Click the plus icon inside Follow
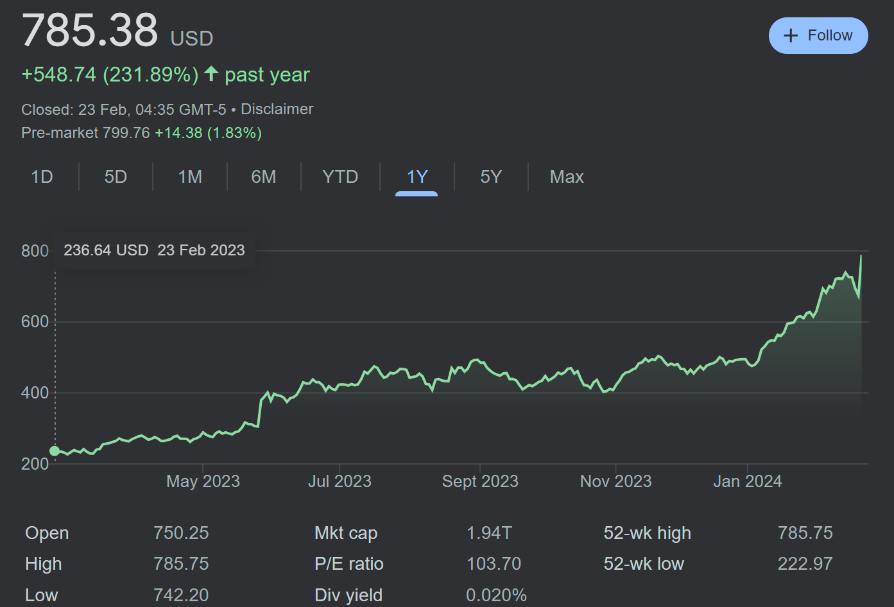This screenshot has width=894, height=607. coord(791,36)
